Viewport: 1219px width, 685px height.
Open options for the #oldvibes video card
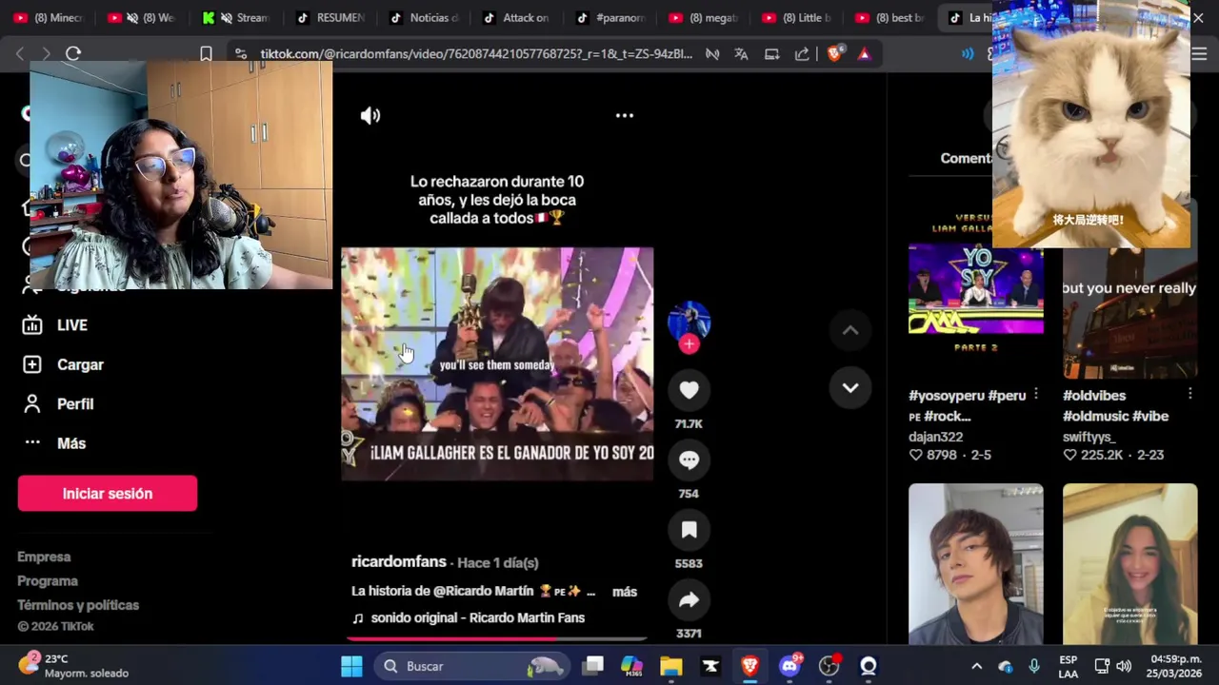(1189, 394)
